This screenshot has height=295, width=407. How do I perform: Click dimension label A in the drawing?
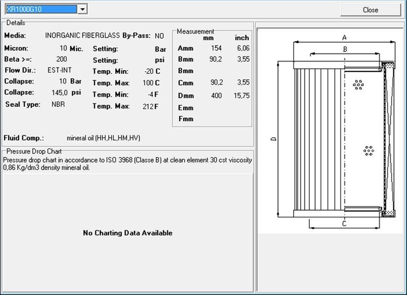click(x=344, y=37)
